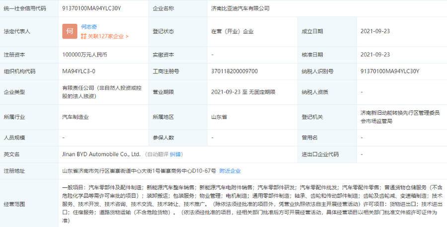This screenshot has height=227, width=447.
Task: Select the registered address 山东省济南市先行区 text
Action: [140, 171]
